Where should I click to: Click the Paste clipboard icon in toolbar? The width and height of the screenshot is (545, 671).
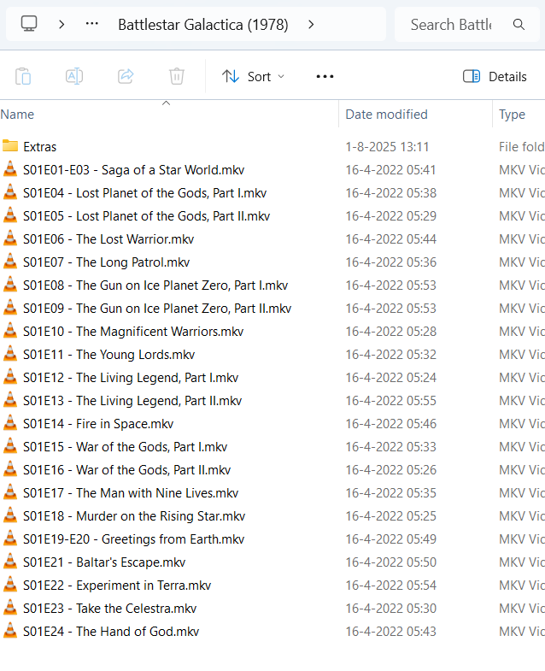click(23, 76)
